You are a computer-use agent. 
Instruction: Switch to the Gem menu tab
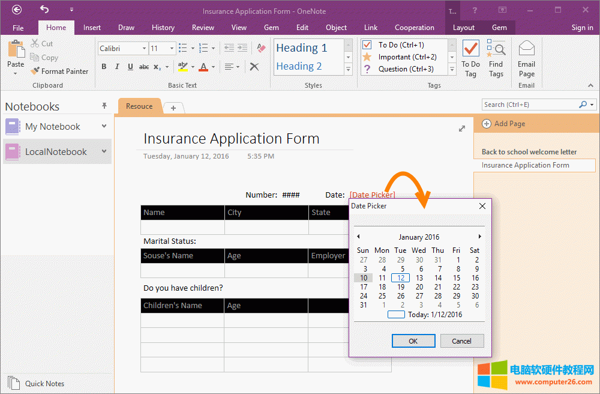[271, 28]
